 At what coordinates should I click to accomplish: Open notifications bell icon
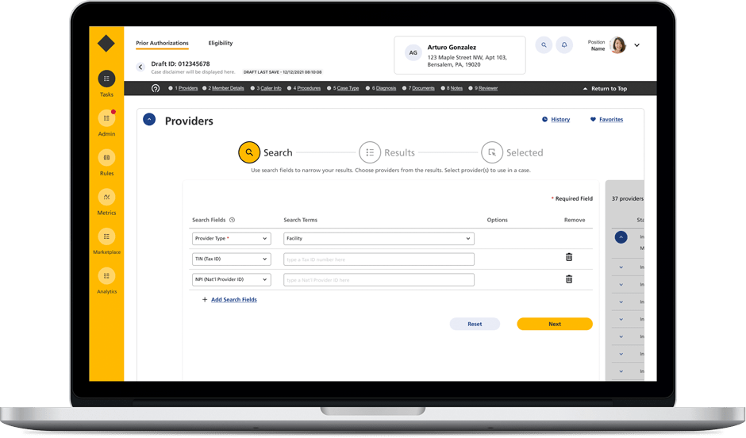pos(564,45)
